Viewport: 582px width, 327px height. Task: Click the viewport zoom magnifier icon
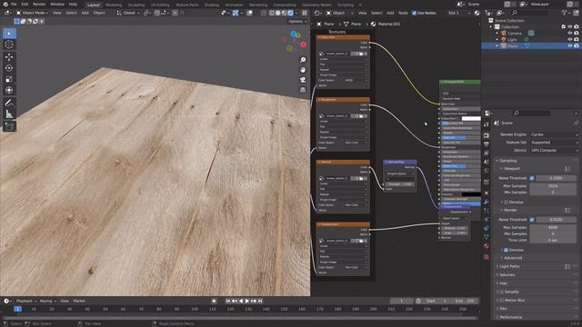pyautogui.click(x=303, y=60)
